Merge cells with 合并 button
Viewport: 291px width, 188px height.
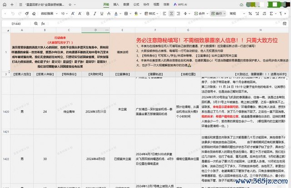coord(200,14)
